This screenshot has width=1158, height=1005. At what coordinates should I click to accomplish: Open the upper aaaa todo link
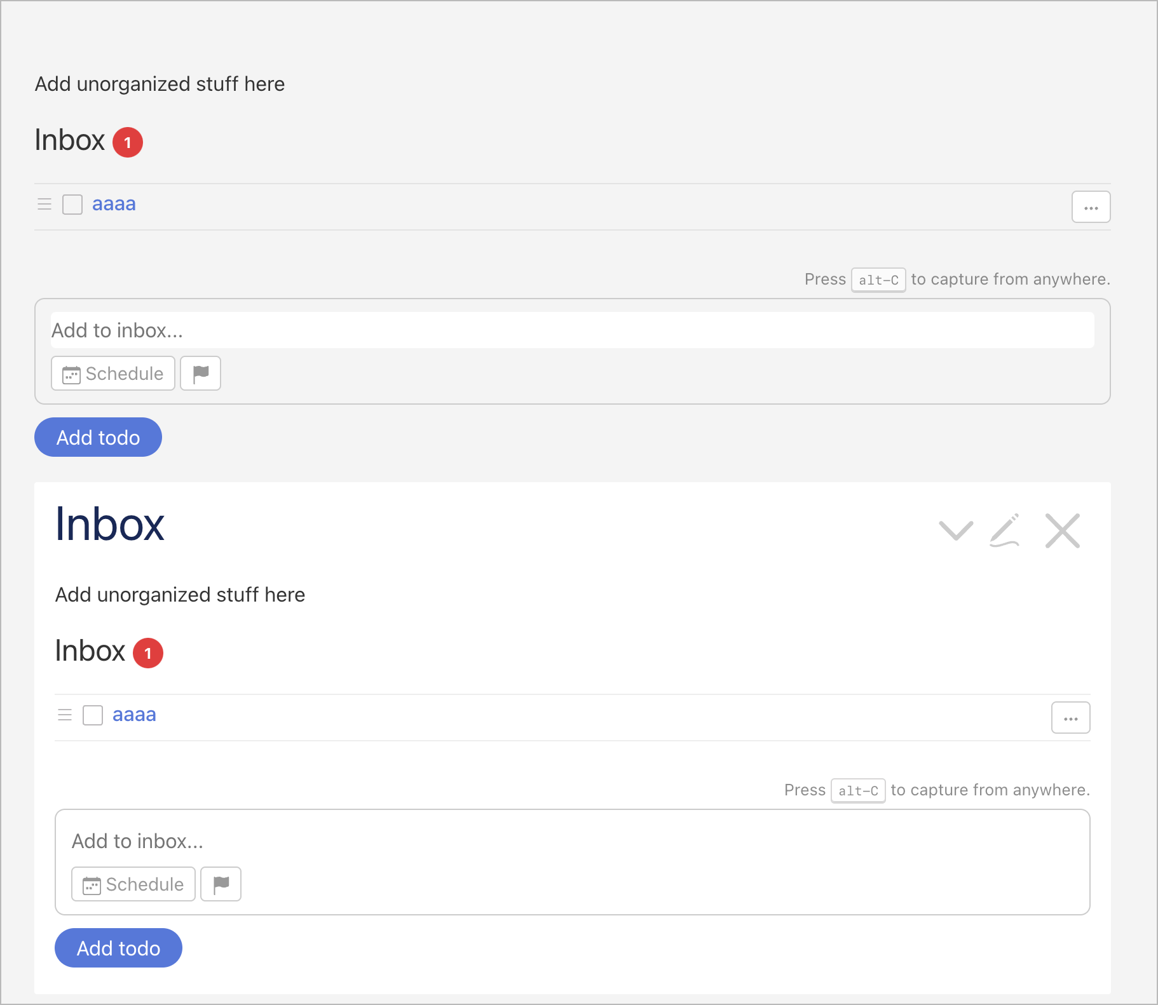click(114, 204)
